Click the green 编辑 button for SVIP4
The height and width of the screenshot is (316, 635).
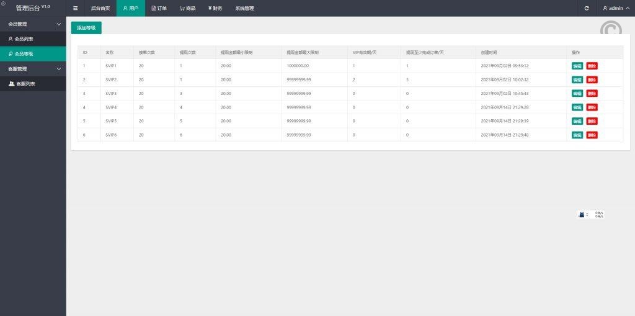pos(577,107)
